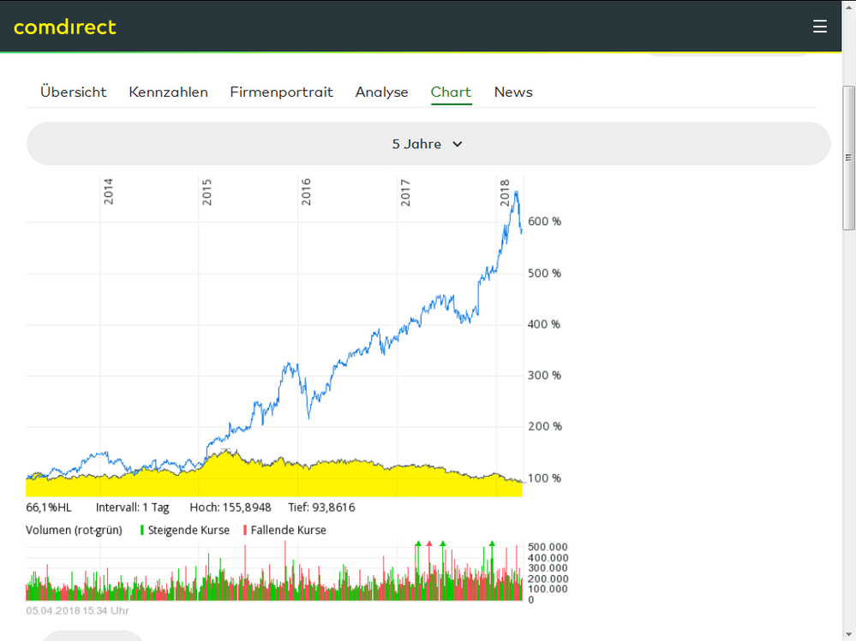Click the red Fallende Kurse legend marker
The width and height of the screenshot is (856, 641).
click(x=245, y=531)
